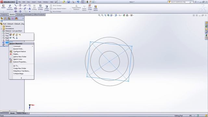
Task: Open the File menu
Action: [x=19, y=2]
